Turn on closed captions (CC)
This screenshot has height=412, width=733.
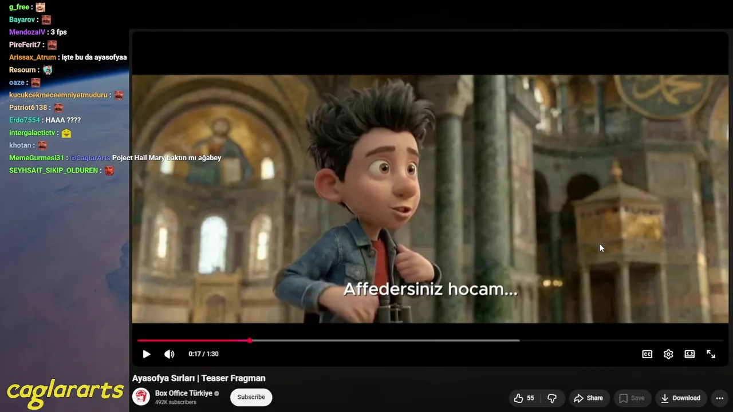pyautogui.click(x=647, y=354)
